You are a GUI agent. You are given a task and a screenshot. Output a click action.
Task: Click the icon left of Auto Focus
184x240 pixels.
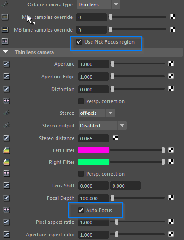7,209
